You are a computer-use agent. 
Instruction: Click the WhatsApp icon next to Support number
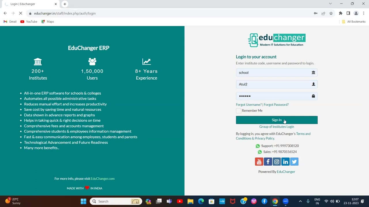click(x=258, y=146)
